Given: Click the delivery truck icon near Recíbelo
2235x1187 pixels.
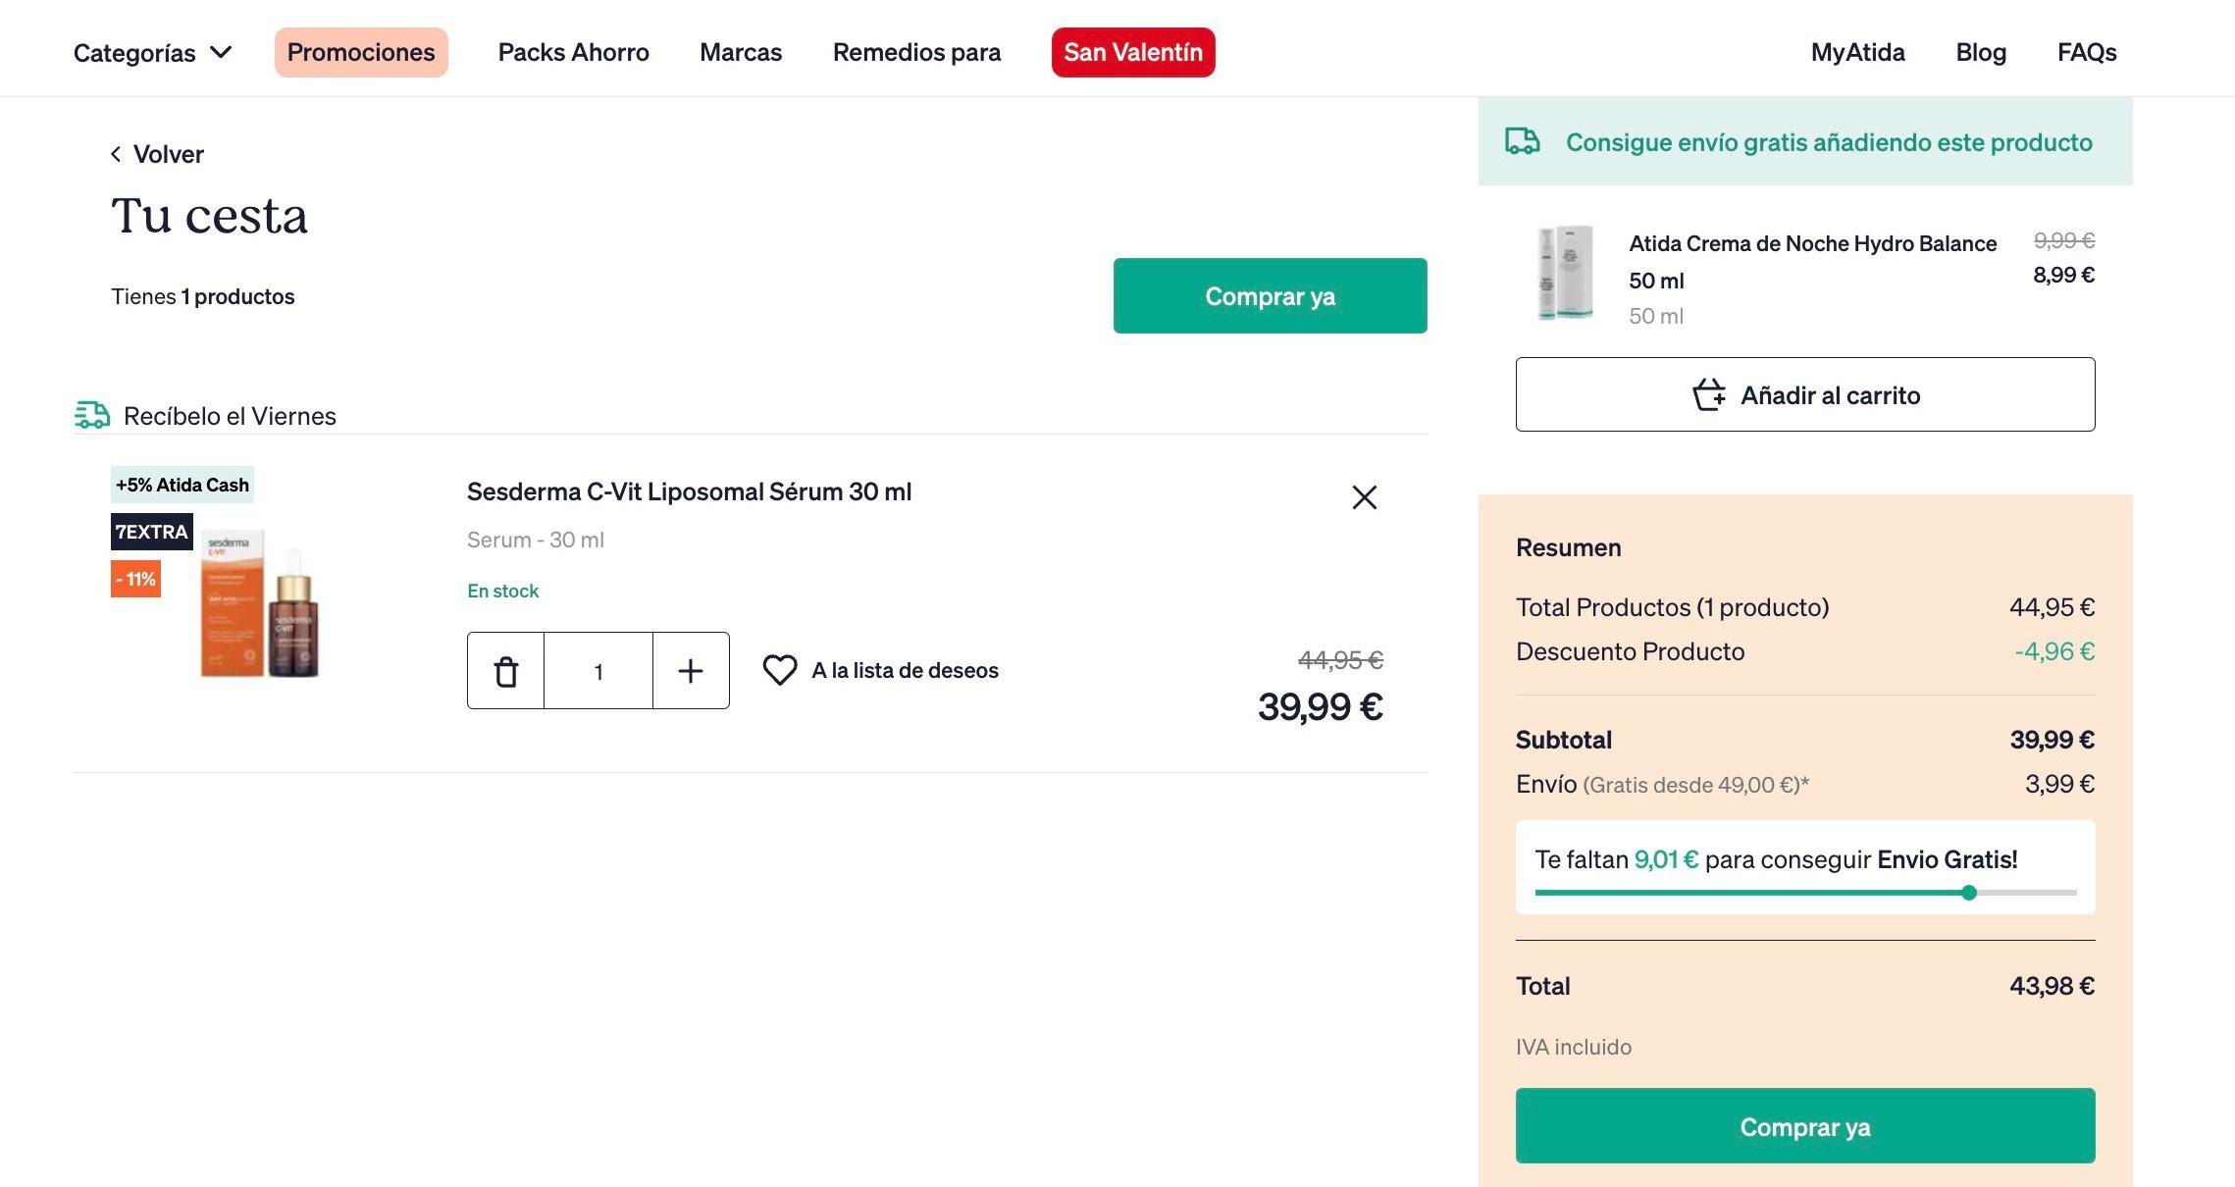Looking at the screenshot, I should (x=92, y=415).
